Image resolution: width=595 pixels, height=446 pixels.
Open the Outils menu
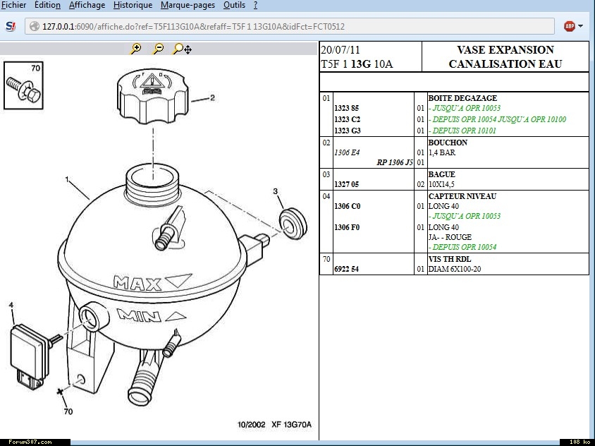[x=234, y=5]
